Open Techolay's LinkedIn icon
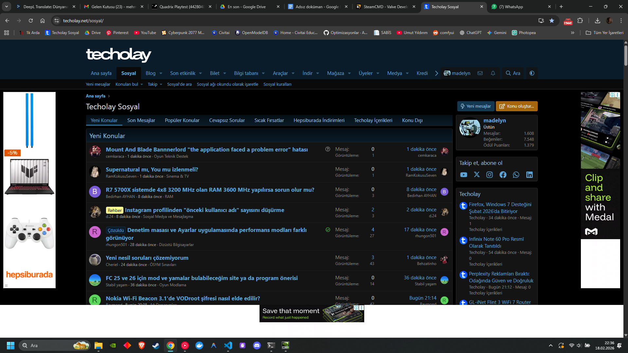Image resolution: width=628 pixels, height=353 pixels. pyautogui.click(x=529, y=175)
